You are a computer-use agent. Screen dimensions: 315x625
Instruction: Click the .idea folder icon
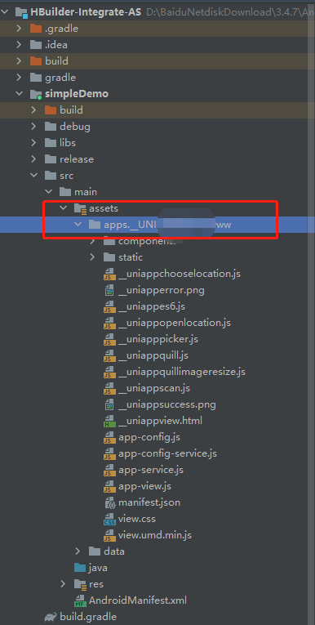pos(36,45)
